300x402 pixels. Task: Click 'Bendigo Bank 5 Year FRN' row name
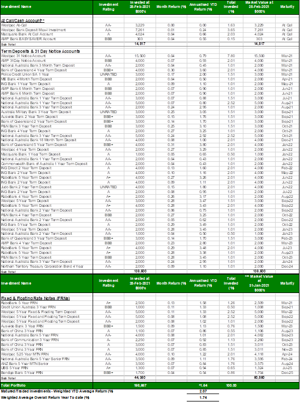[22, 373]
